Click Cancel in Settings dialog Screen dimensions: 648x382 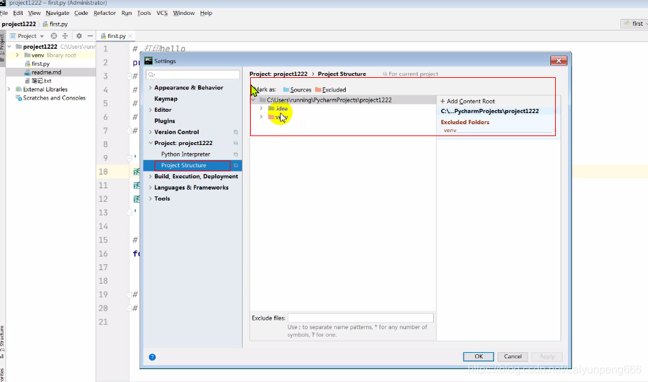click(x=513, y=356)
